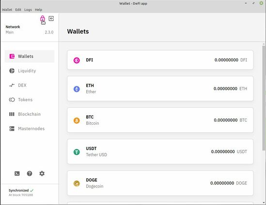Screen dimensions: 266x205
Task: Click the vertical scrollbar thumb
Action: (x=264, y=98)
